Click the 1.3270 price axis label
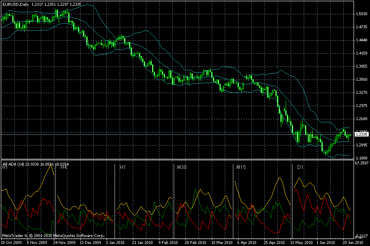Screen dimensions: 370x246 click(362, 93)
